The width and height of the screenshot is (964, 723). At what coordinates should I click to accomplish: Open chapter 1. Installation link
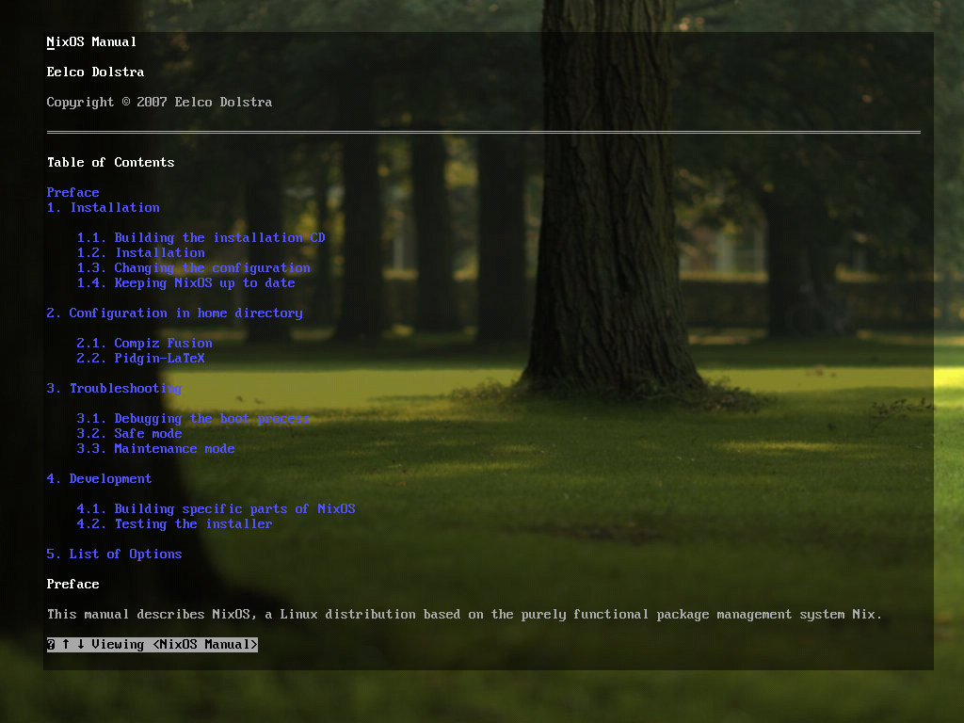104,207
